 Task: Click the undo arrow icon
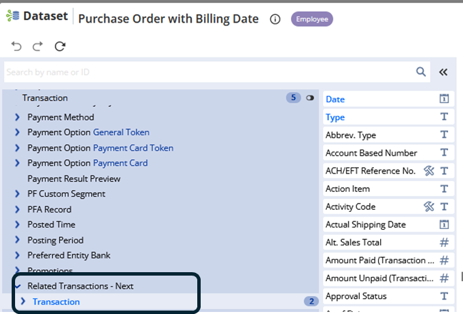(16, 47)
